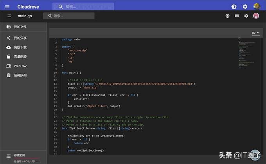Click "defer newZipFile.Close()" line
The height and width of the screenshot is (164, 266).
(x=86, y=151)
